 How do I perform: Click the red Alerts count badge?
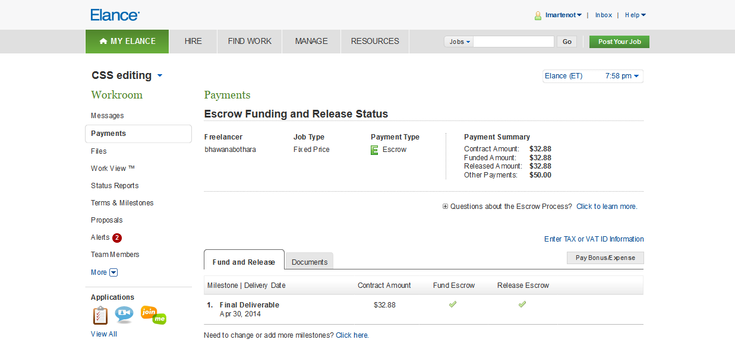[x=117, y=238]
